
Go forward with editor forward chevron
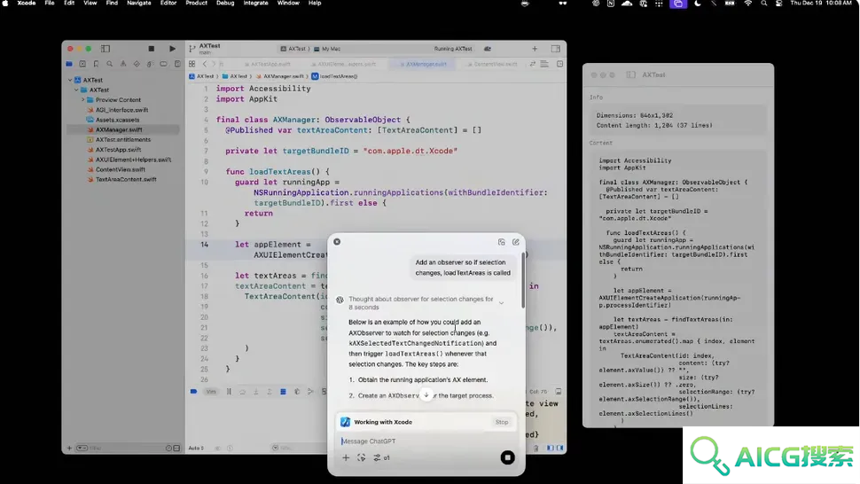(214, 64)
